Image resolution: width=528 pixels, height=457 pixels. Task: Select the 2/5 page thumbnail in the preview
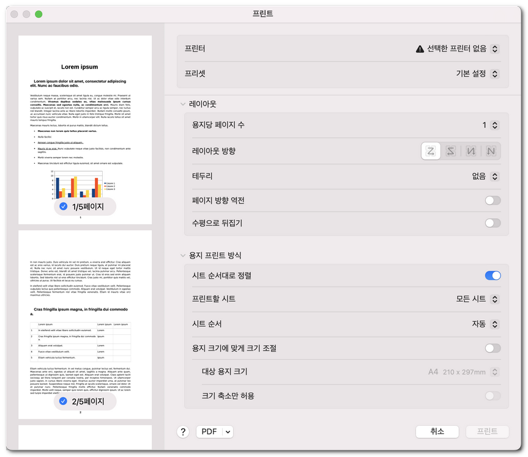click(x=85, y=324)
